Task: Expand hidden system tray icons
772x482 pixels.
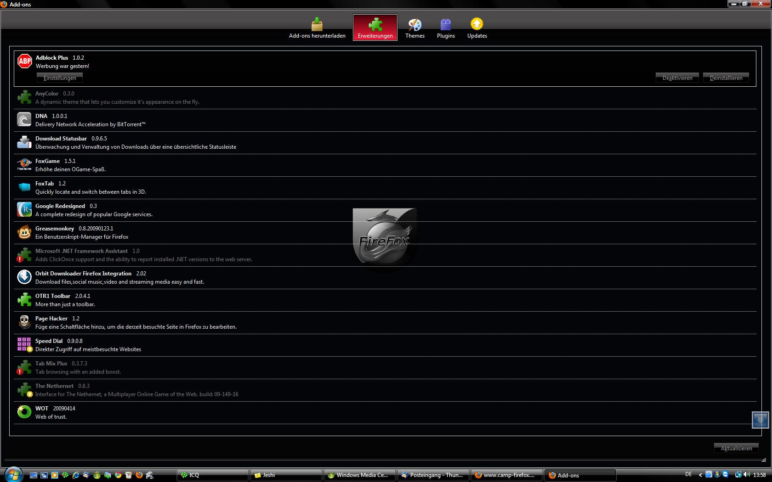Action: tap(700, 475)
